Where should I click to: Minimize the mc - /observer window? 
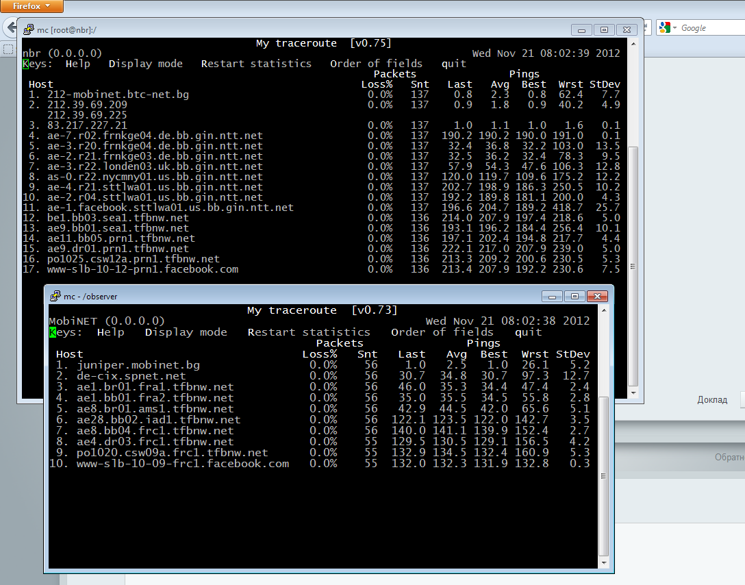coord(553,296)
